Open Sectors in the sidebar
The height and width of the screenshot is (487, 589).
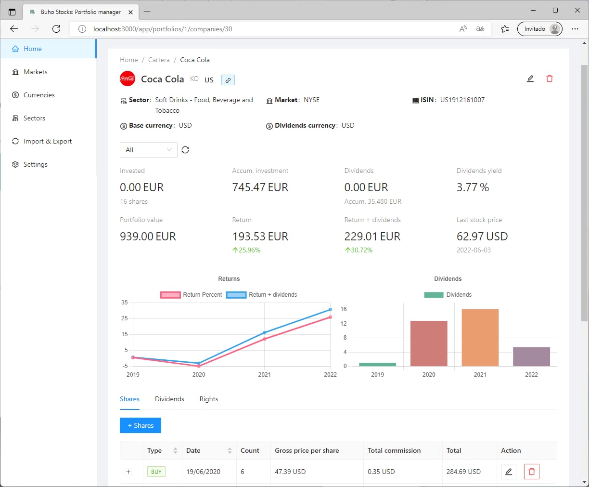click(x=48, y=118)
